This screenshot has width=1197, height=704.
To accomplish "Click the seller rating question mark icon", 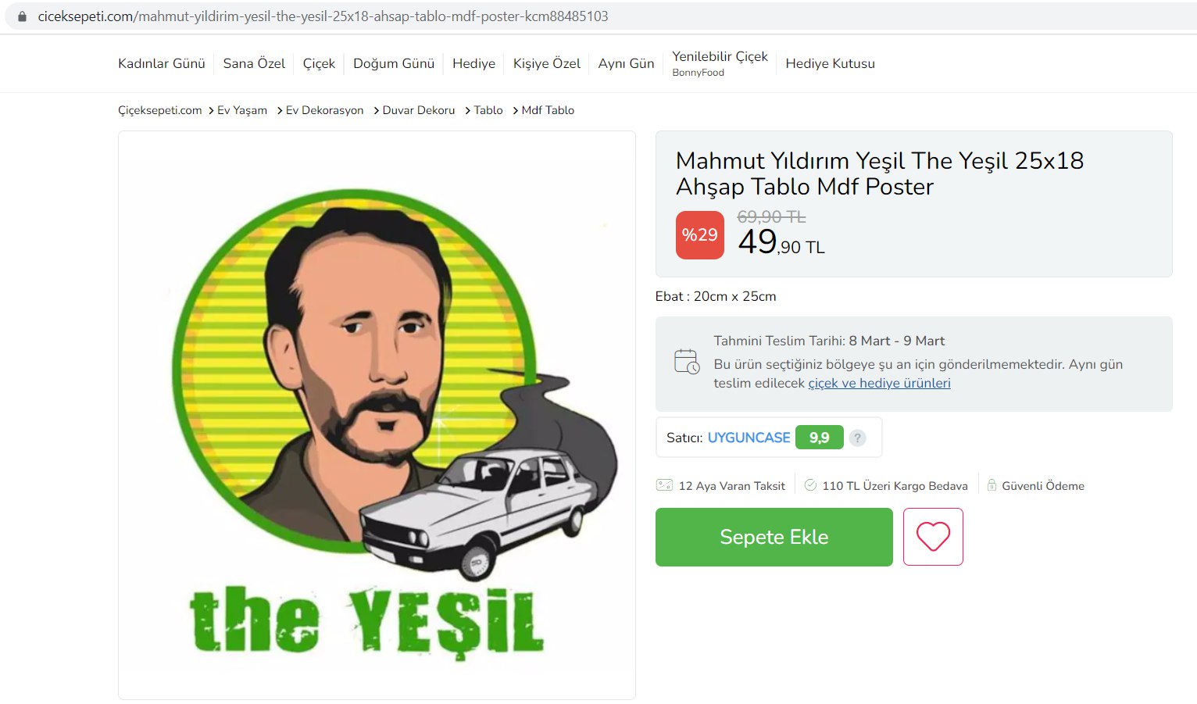I will 857,438.
